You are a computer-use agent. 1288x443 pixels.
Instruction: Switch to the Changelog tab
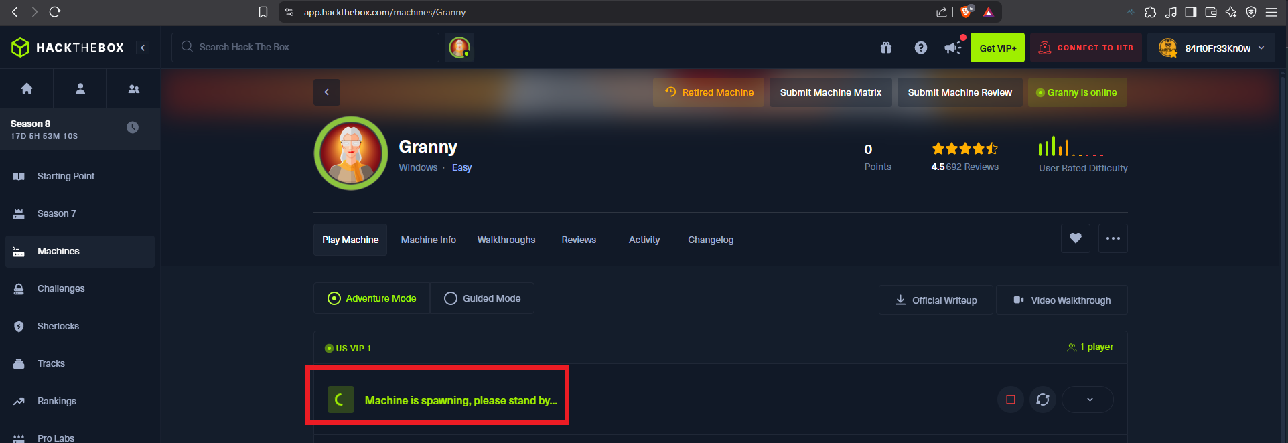point(711,240)
